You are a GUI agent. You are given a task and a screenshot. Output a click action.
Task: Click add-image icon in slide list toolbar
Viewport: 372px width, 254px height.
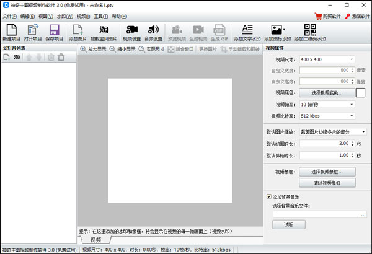[7, 57]
